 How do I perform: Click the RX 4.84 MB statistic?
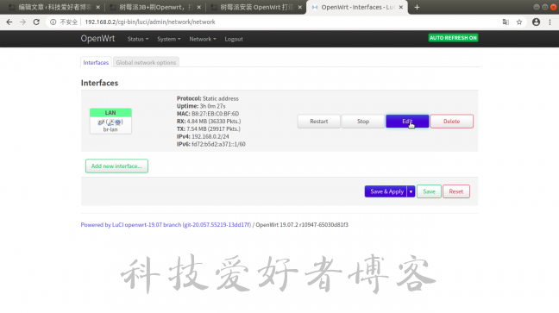[209, 122]
